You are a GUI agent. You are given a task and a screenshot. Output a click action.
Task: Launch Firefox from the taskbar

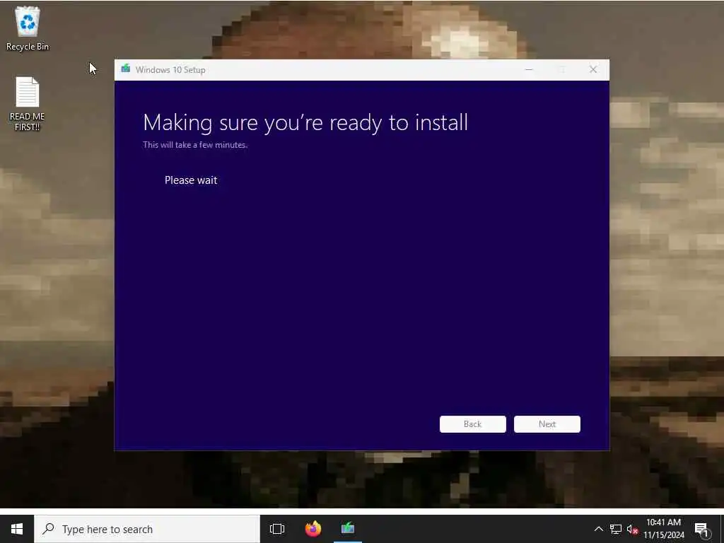tap(313, 529)
